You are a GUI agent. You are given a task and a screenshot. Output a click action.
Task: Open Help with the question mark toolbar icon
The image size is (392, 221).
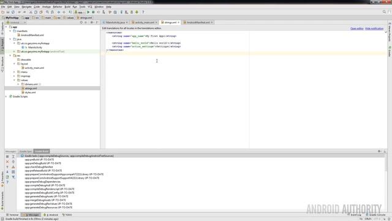click(143, 12)
